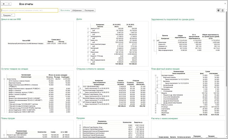Open the Избранные tab
The height and width of the screenshot is (139, 228).
tap(77, 10)
